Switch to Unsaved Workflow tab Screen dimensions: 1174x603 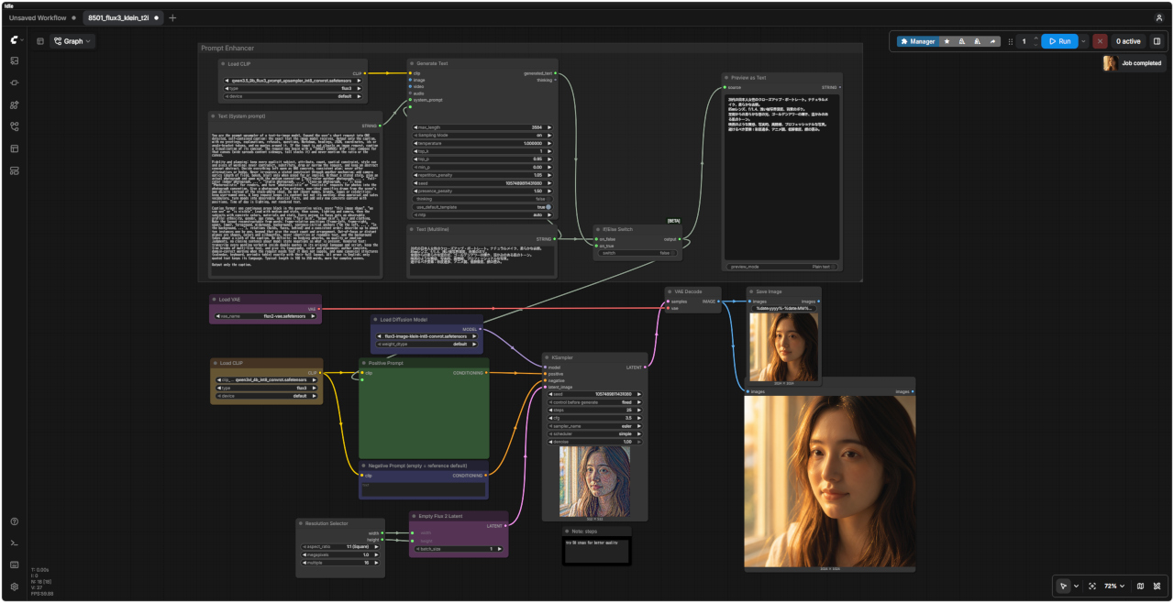(39, 17)
